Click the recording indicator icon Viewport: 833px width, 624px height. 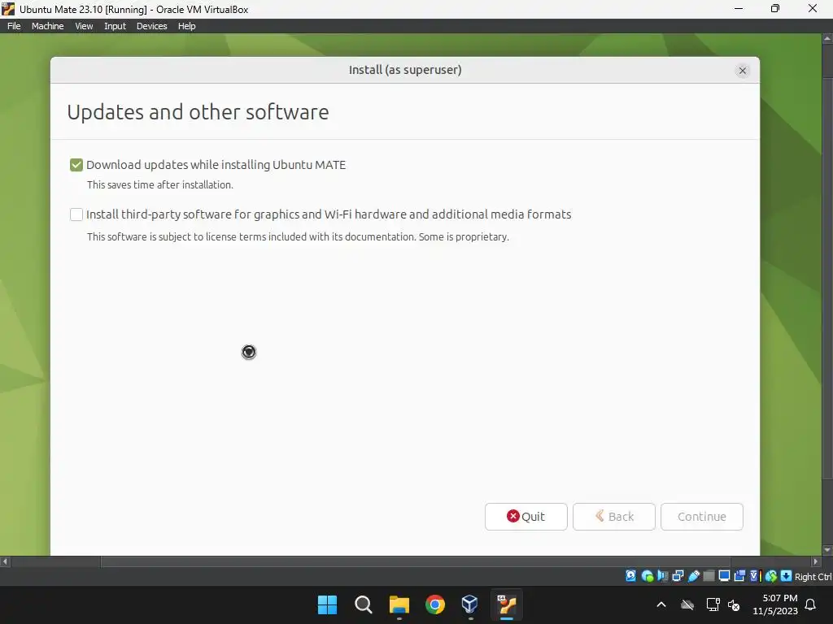coord(739,576)
